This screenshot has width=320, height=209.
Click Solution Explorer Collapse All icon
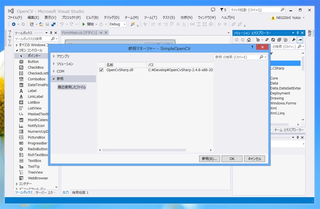(279, 40)
